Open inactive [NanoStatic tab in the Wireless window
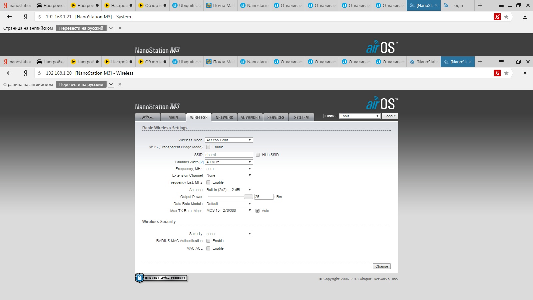The width and height of the screenshot is (533, 300). 424,62
